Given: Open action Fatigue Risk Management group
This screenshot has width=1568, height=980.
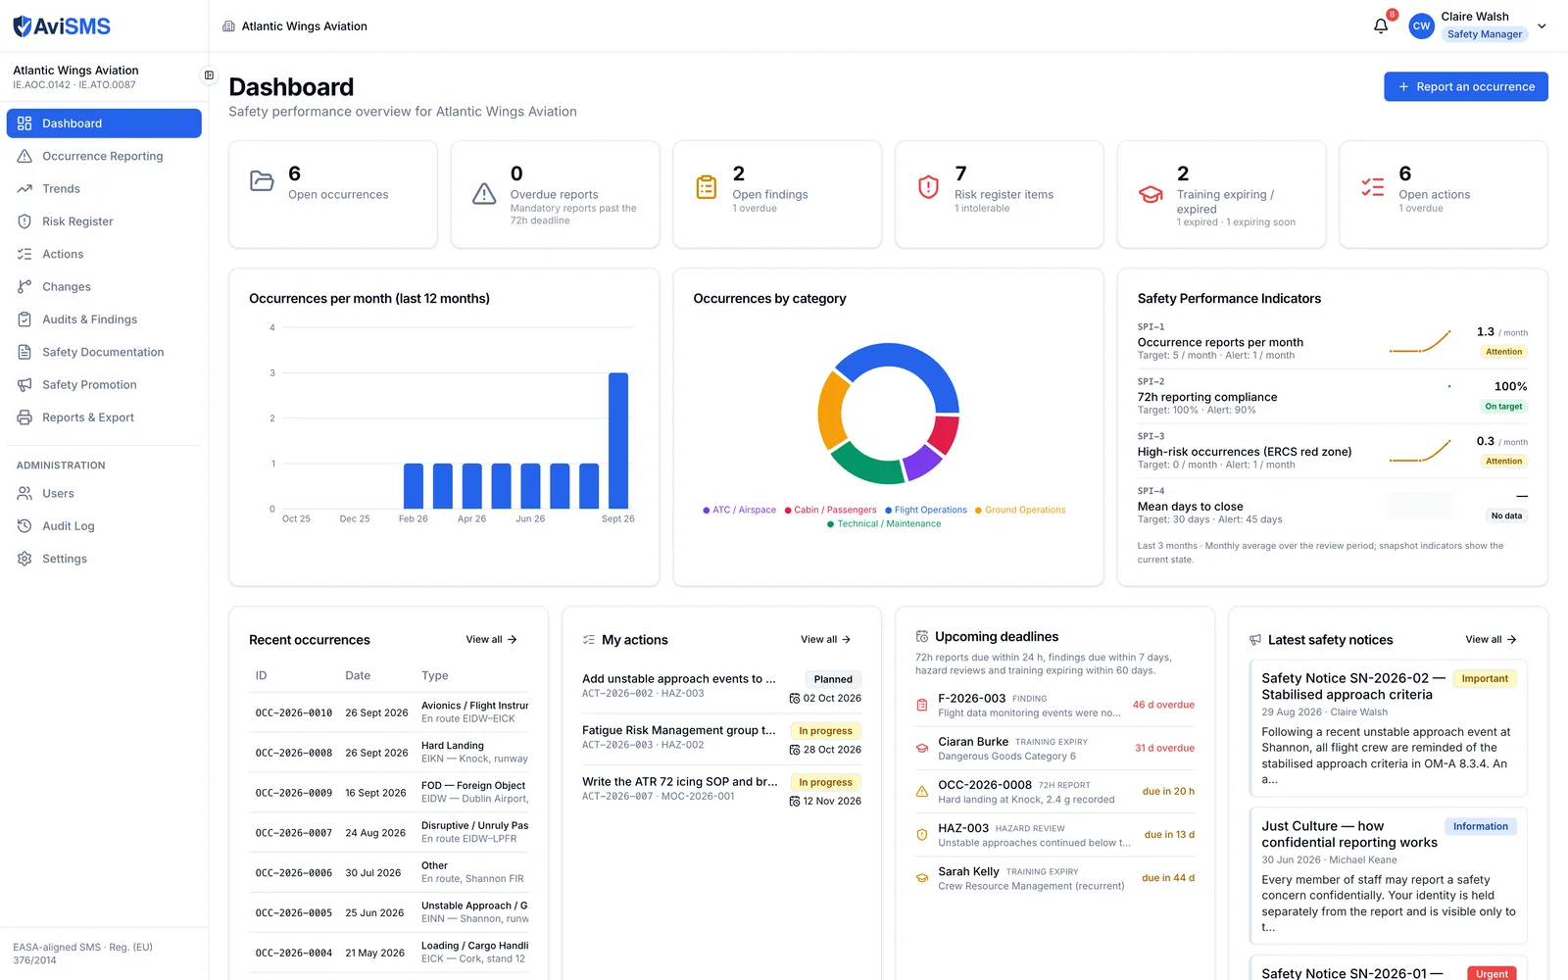Looking at the screenshot, I should click(x=721, y=740).
